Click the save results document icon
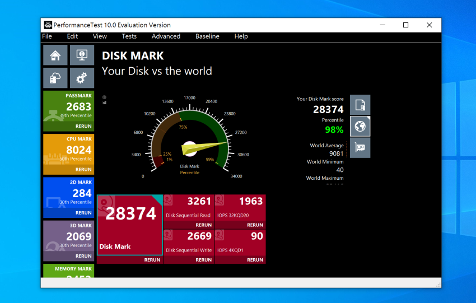This screenshot has height=303, width=476. (x=360, y=105)
